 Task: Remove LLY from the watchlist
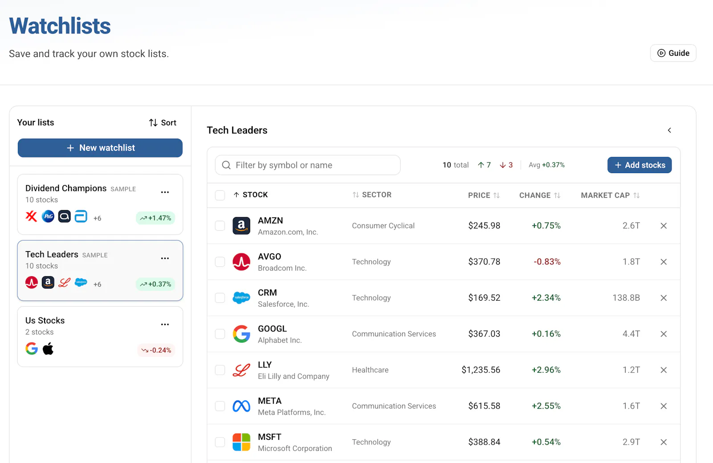pos(664,370)
